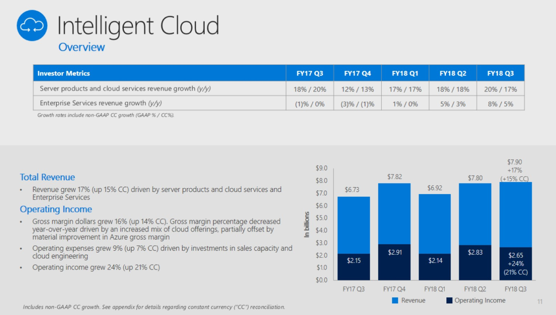The image size is (556, 315).
Task: Click the '(3)% / (1)%' table cell
Action: (x=357, y=104)
